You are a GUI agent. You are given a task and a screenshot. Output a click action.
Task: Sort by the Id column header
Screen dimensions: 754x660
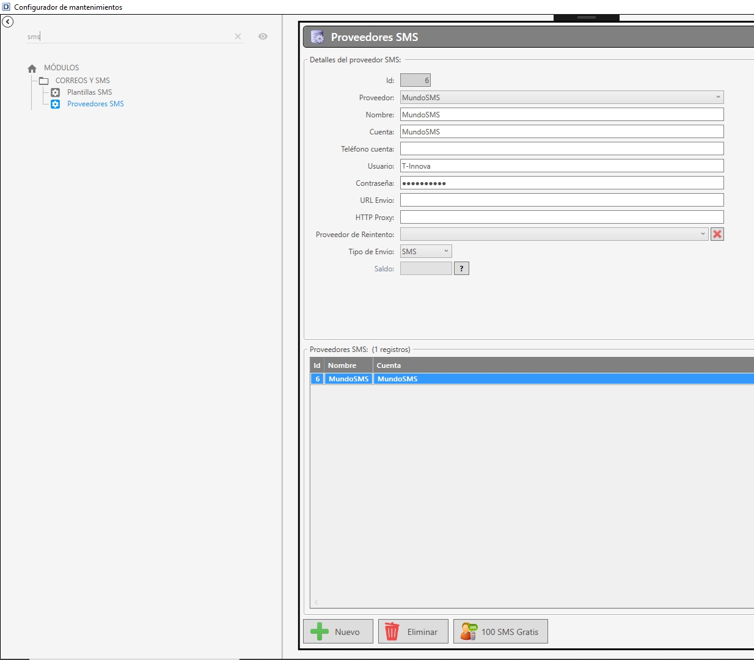tap(317, 365)
